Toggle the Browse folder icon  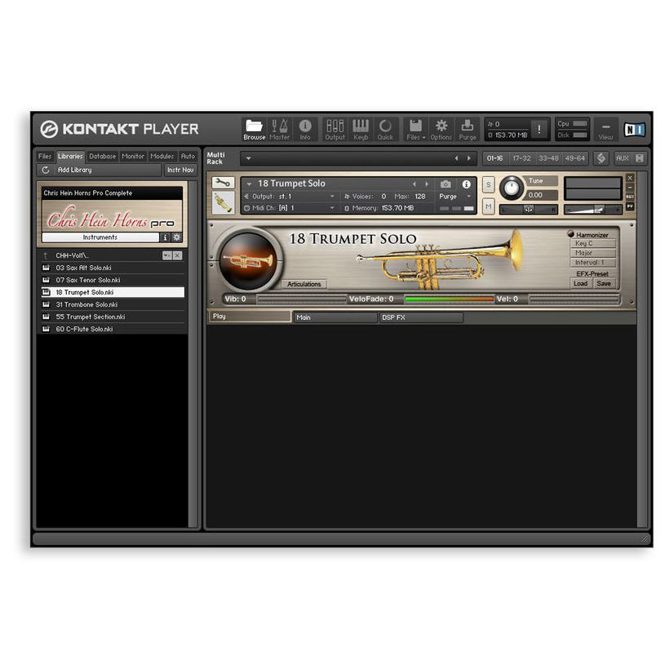(254, 129)
